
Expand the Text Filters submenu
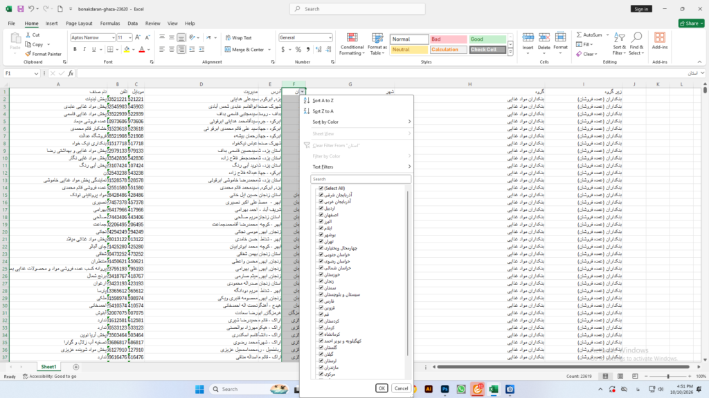click(361, 167)
